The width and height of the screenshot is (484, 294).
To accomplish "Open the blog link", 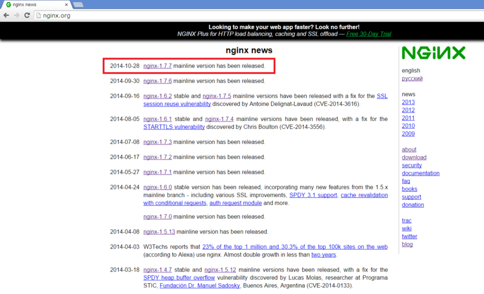I will [407, 244].
